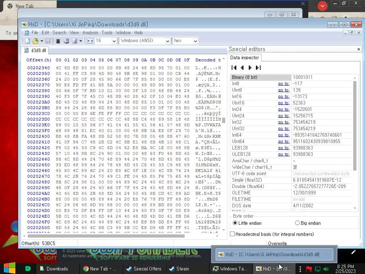Click the pencil icon at bottom right

tap(353, 252)
